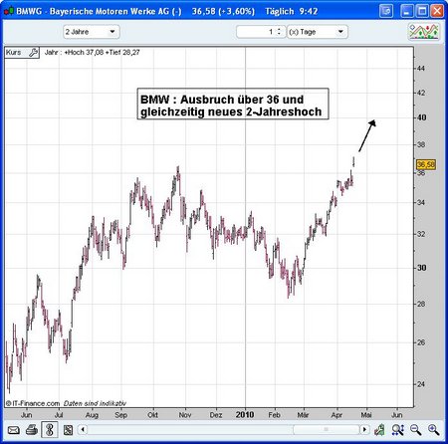Viewport: 448px width, 444px height.
Task: Click the green chart icon left of zoom tools
Action: tap(379, 430)
